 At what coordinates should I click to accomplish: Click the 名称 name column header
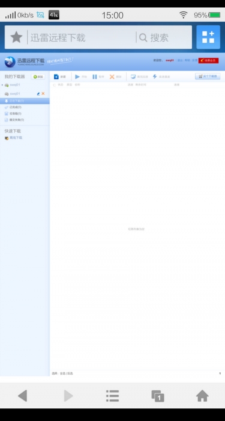[77, 85]
